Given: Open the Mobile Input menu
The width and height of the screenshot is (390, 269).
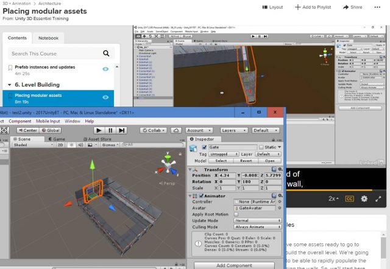Looking at the screenshot, I should pyautogui.click(x=48, y=121).
